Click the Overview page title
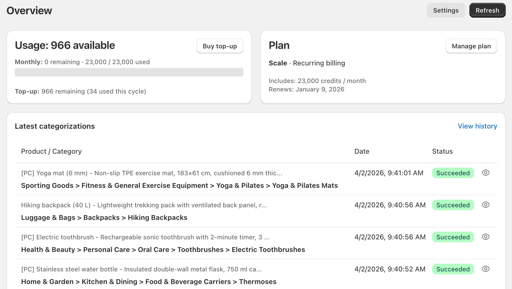The image size is (512, 289). (x=29, y=11)
